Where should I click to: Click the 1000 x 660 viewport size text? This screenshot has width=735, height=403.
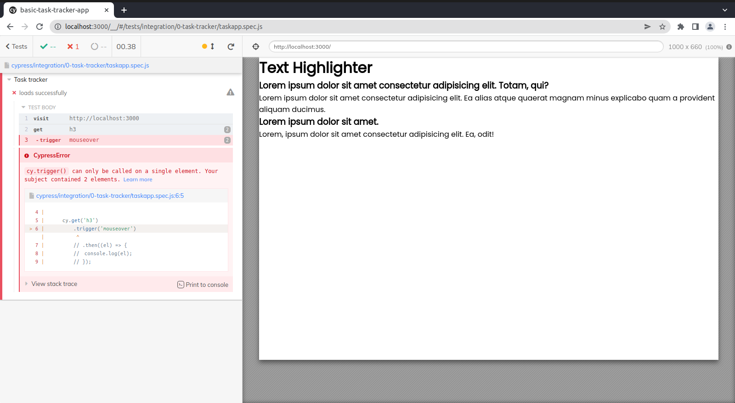(x=685, y=47)
